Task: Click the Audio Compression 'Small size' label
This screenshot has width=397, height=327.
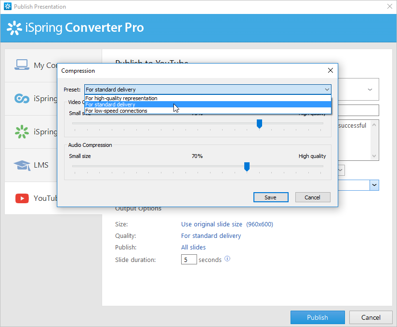Action: (80, 156)
